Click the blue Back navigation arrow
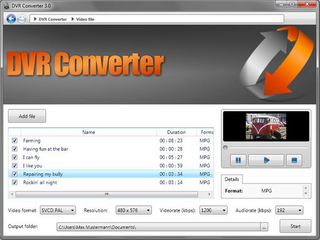 (11, 19)
